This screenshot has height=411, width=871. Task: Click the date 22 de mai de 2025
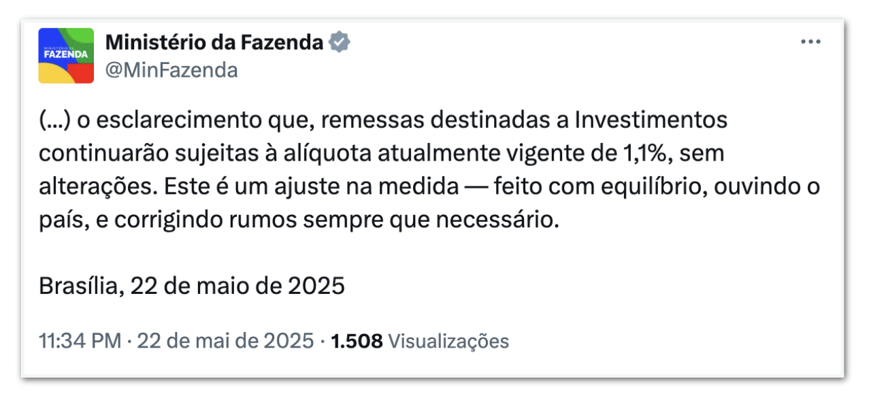point(225,340)
